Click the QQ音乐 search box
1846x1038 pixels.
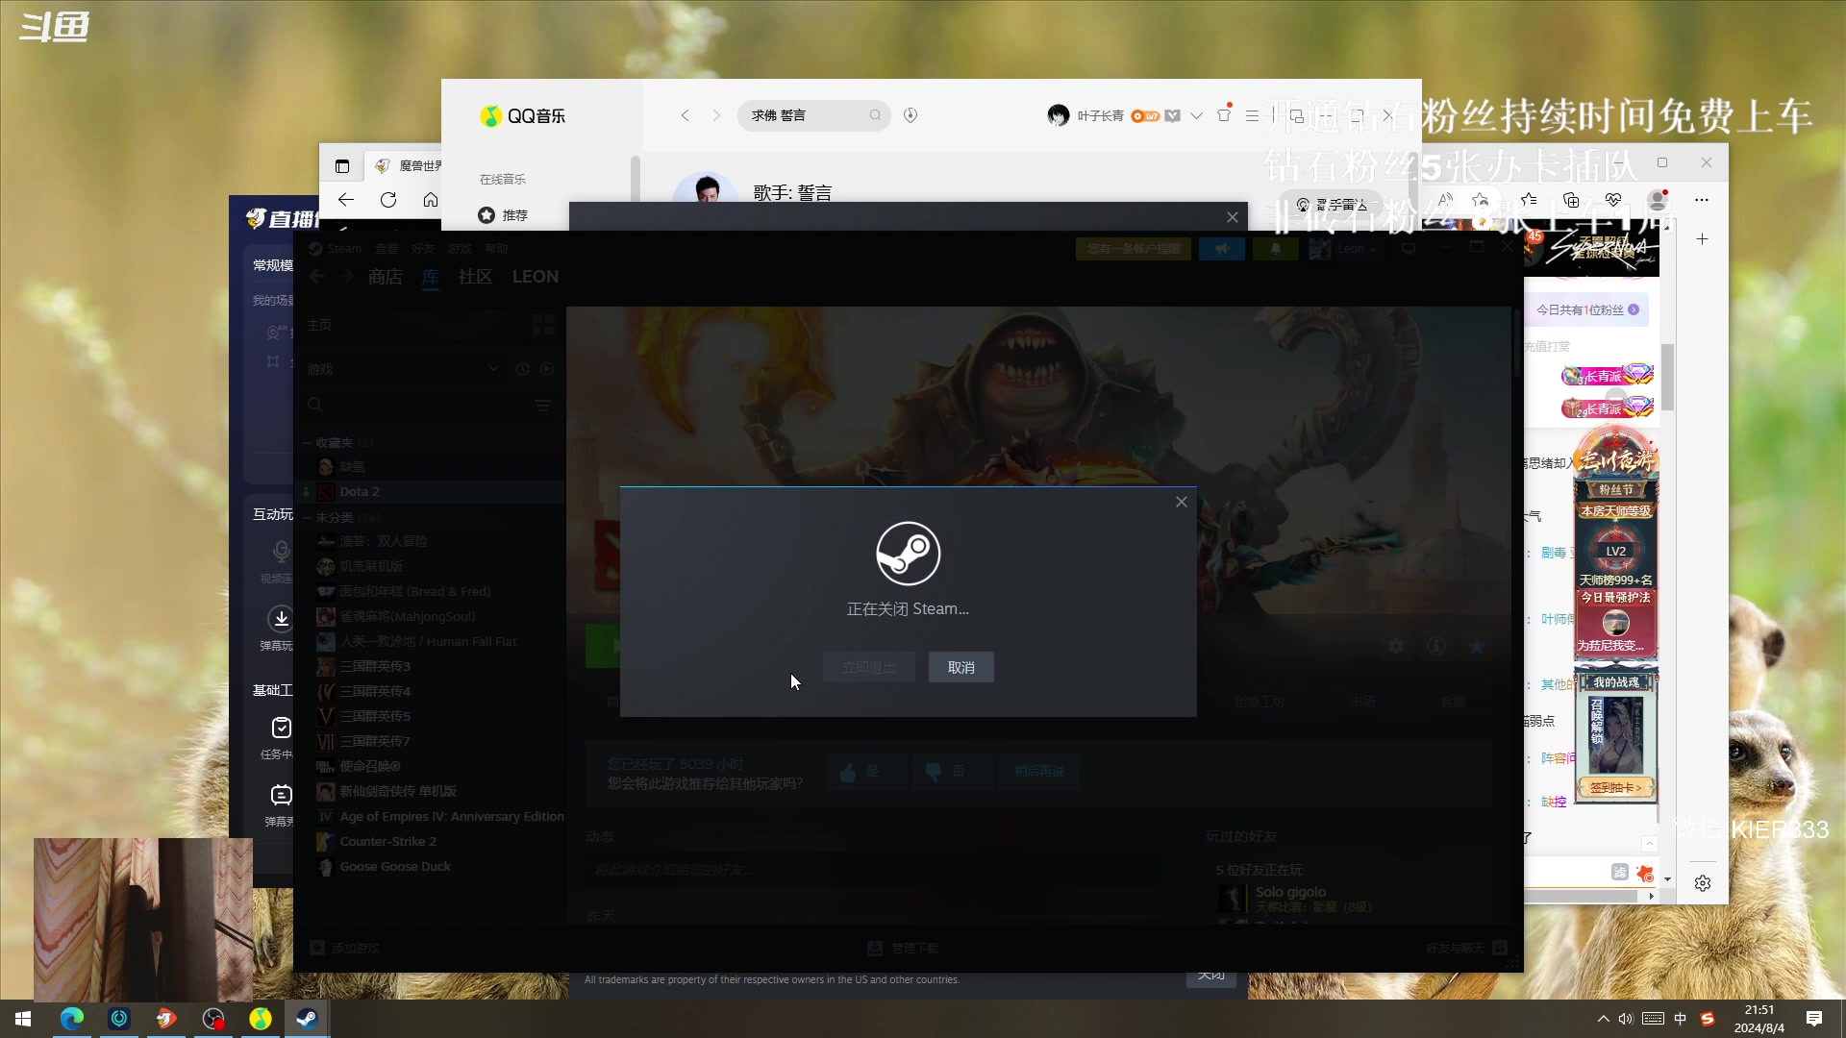[x=813, y=115]
